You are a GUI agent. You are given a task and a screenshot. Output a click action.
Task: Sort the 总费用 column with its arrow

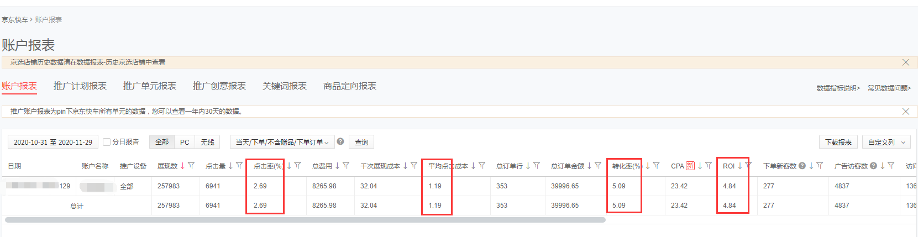tap(338, 166)
